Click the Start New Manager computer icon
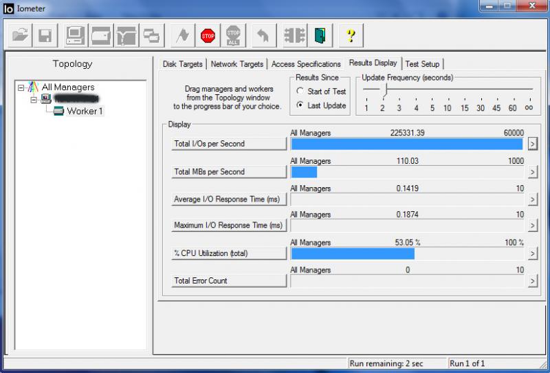The height and width of the screenshot is (373, 550). [x=76, y=36]
